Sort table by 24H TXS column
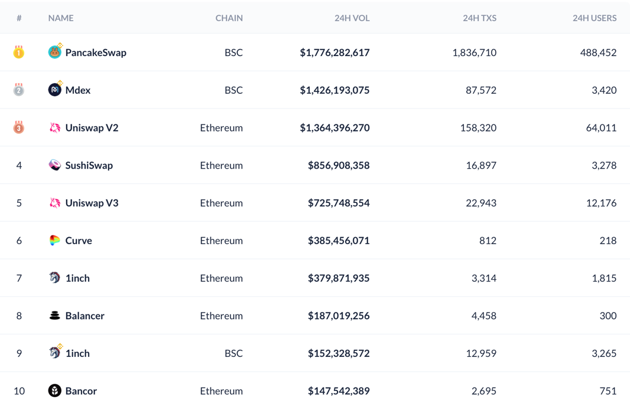This screenshot has width=630, height=407. (x=479, y=18)
